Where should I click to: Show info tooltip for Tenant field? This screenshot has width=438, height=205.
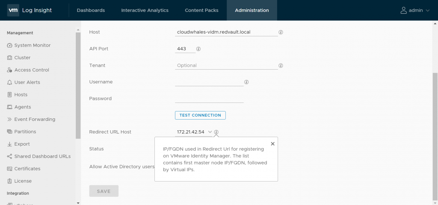(x=281, y=65)
